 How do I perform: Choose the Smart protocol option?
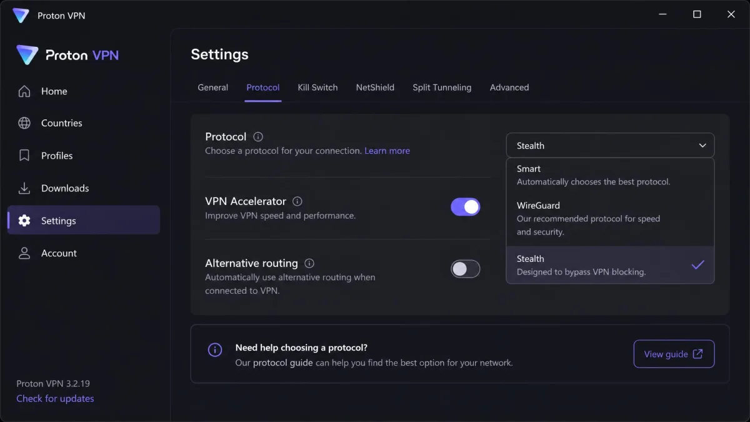click(x=610, y=176)
